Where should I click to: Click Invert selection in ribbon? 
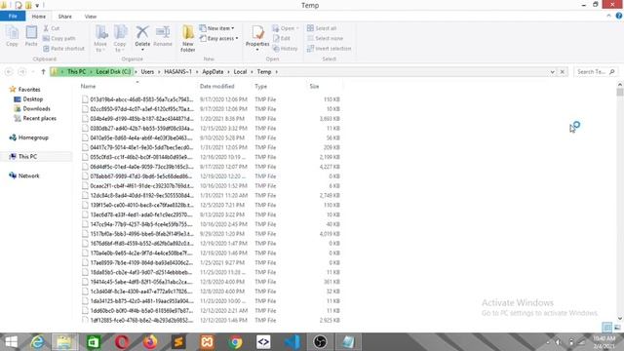[x=330, y=49]
